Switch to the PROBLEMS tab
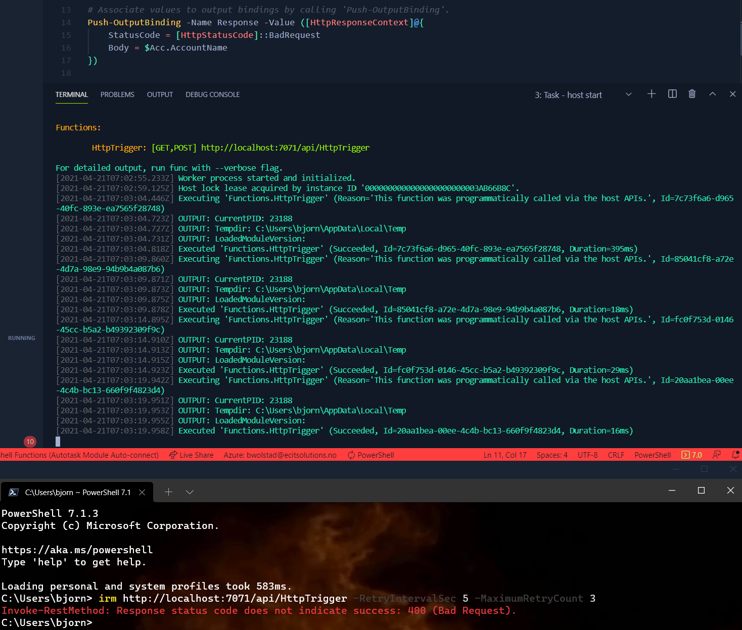742x630 pixels. [x=117, y=94]
